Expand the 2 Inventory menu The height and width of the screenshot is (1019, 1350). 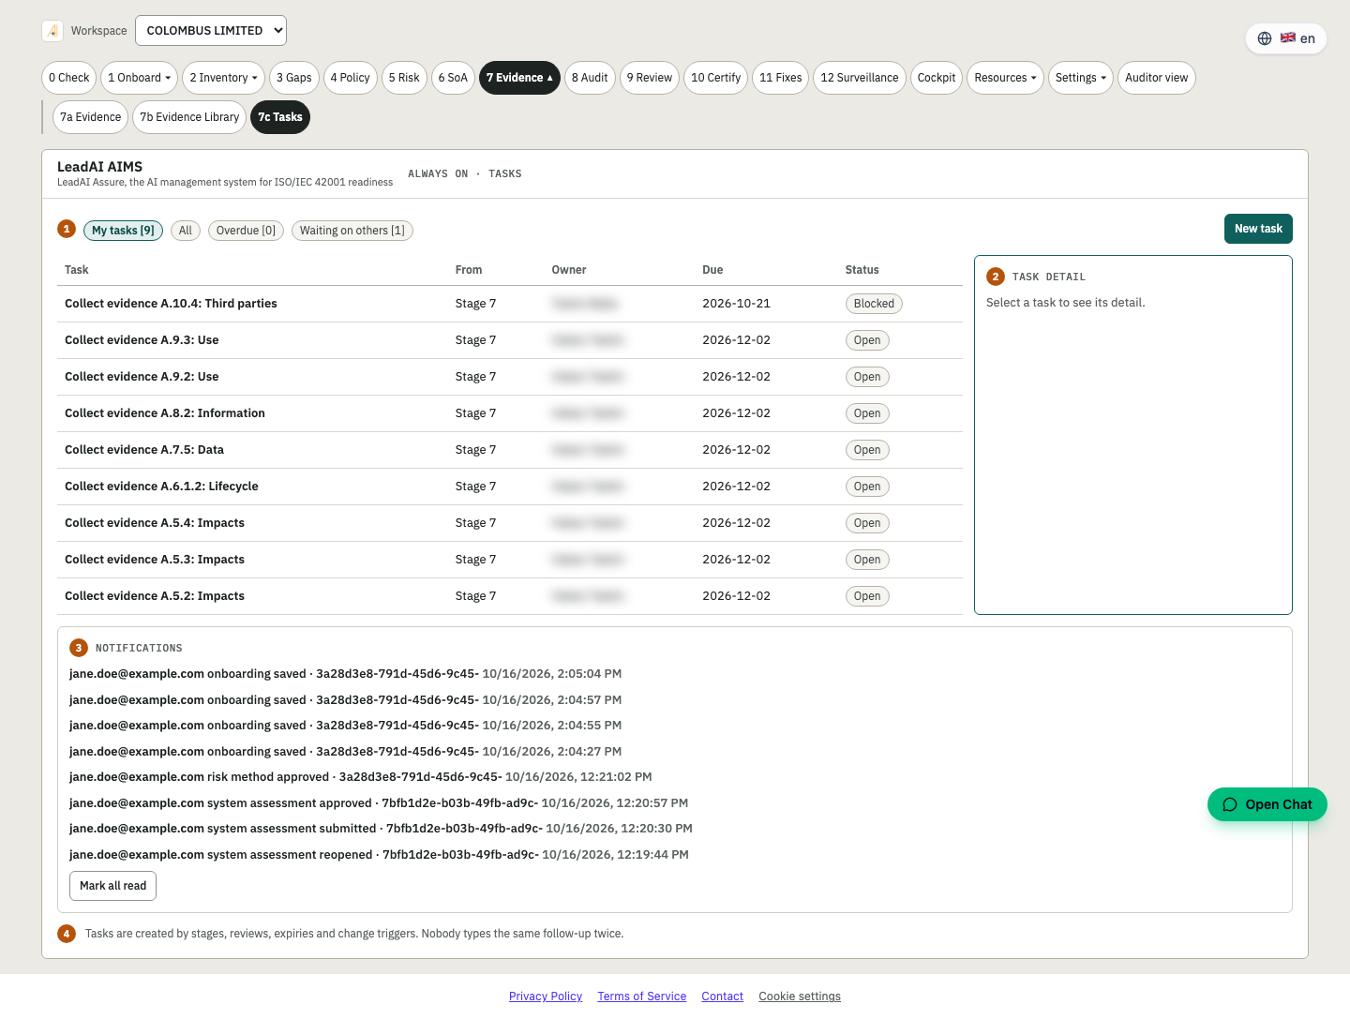click(x=223, y=78)
